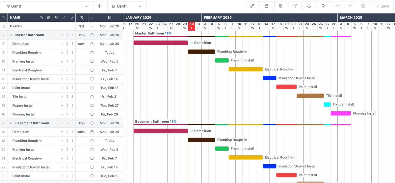Open the three-dot menu on Framing Install row 10
Screen dimensions: 395x183
72,61
